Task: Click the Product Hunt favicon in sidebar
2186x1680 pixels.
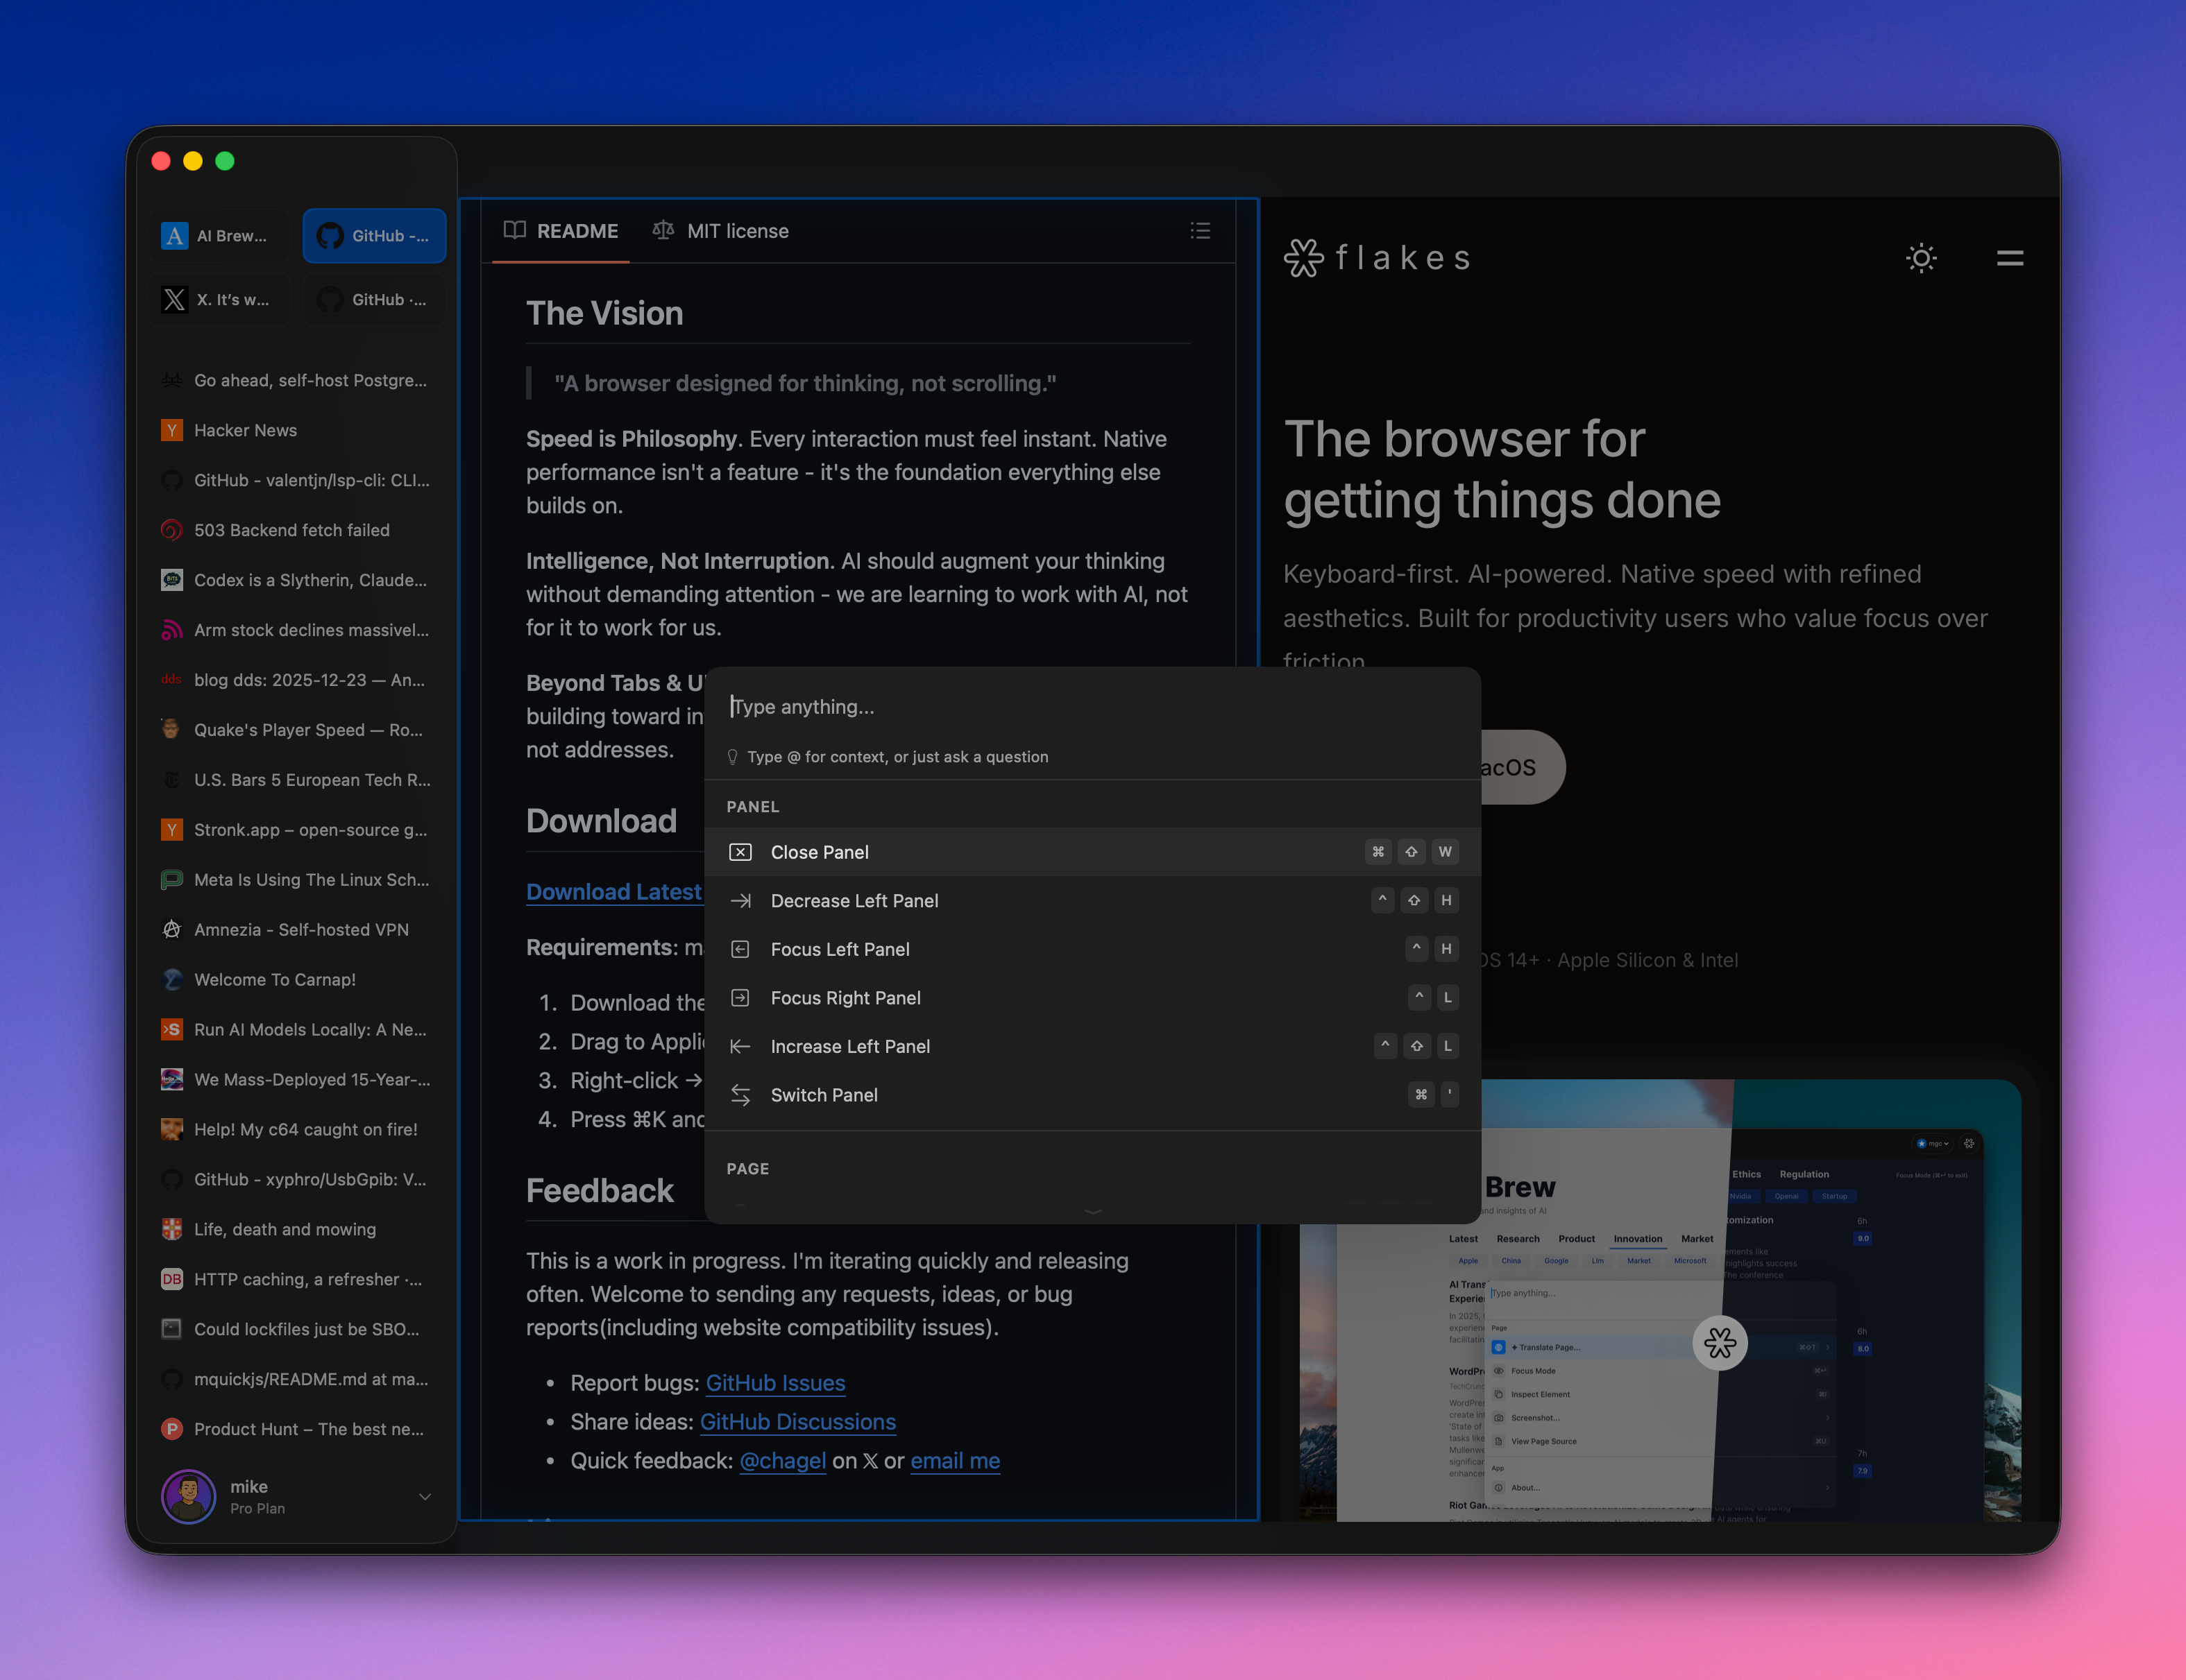Action: coord(171,1429)
